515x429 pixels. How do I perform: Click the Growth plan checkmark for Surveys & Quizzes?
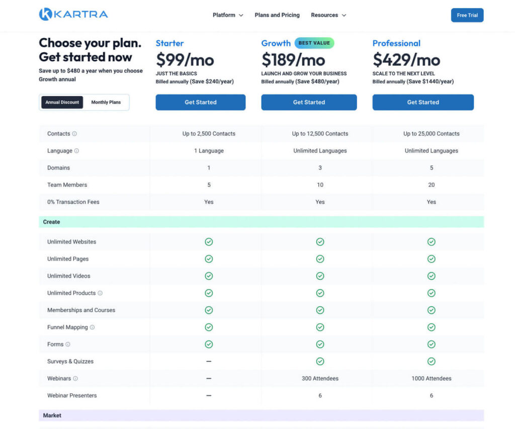click(x=320, y=361)
